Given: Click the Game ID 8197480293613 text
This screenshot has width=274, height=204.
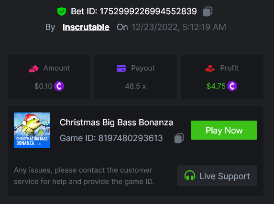Looking at the screenshot, I should (111, 138).
